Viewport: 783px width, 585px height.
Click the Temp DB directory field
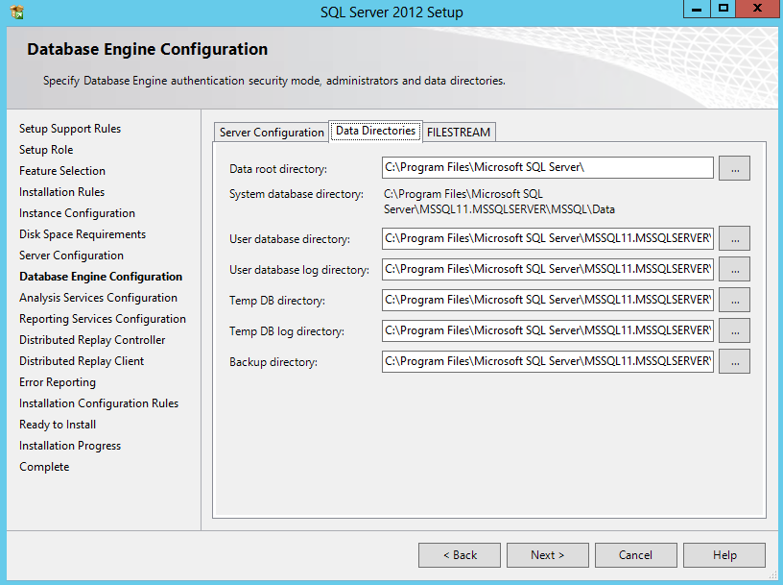[548, 300]
